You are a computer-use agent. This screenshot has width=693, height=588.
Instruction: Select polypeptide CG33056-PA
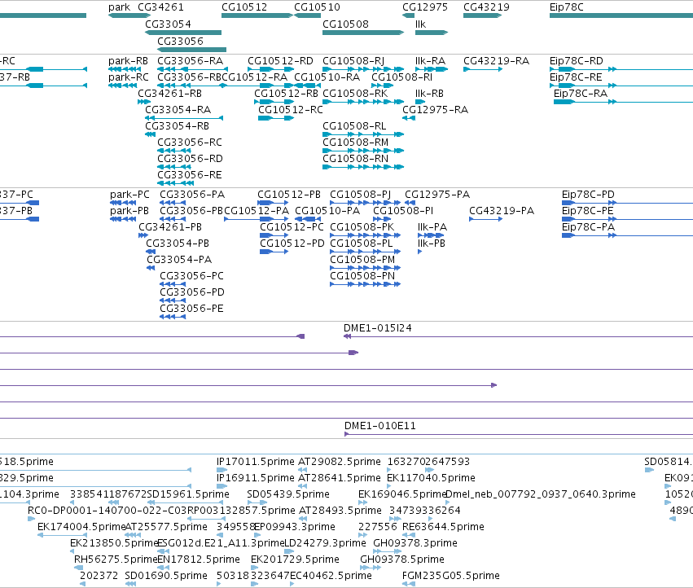tap(192, 195)
